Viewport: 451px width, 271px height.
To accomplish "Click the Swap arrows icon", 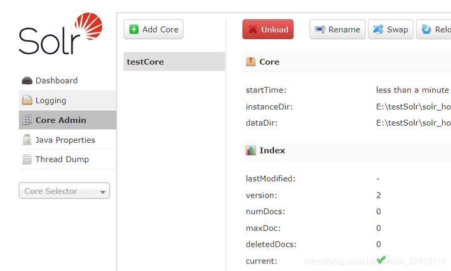I will (x=378, y=29).
